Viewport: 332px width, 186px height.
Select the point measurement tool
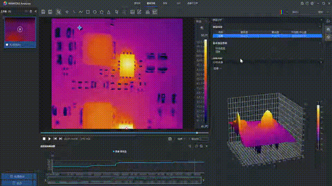click(67, 12)
